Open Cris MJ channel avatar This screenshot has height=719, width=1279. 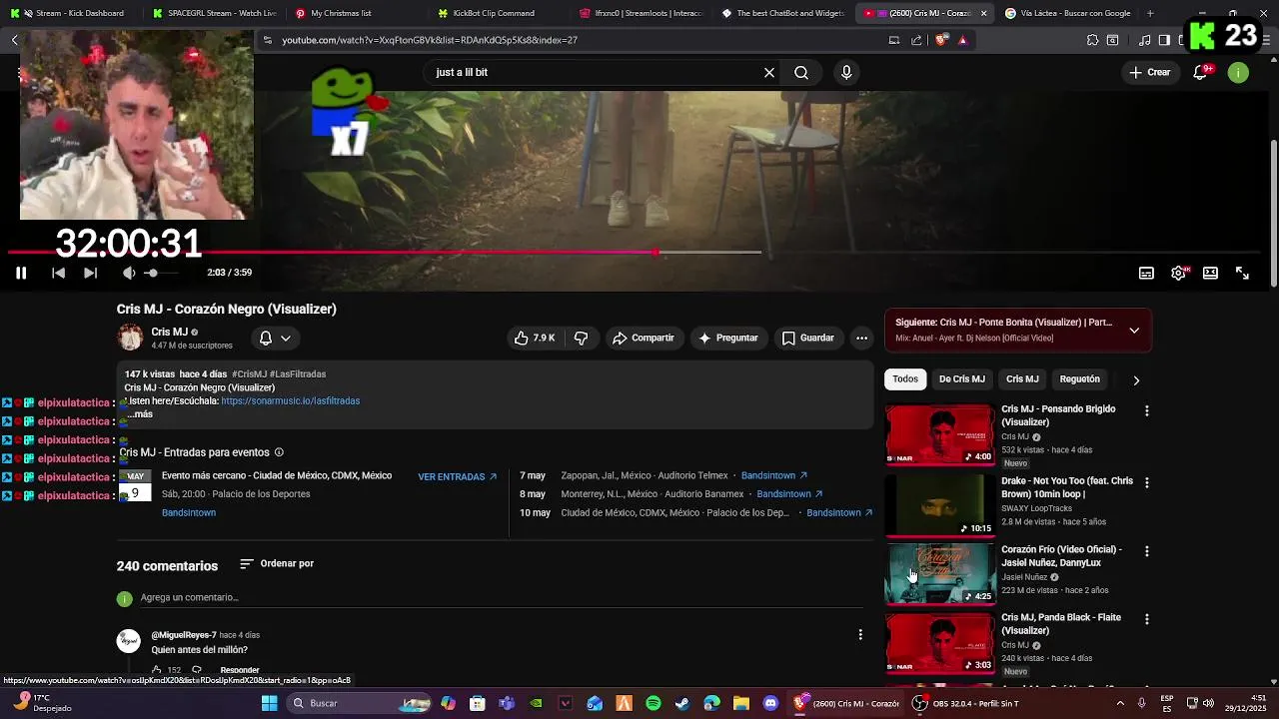click(x=131, y=338)
